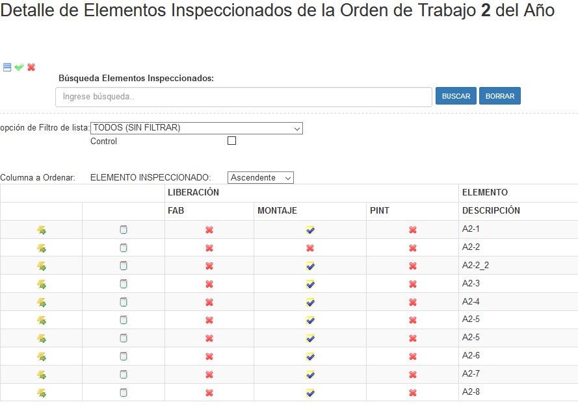578x411 pixels.
Task: Toggle the MONTAJE check mark for row A2-1
Action: pos(310,230)
